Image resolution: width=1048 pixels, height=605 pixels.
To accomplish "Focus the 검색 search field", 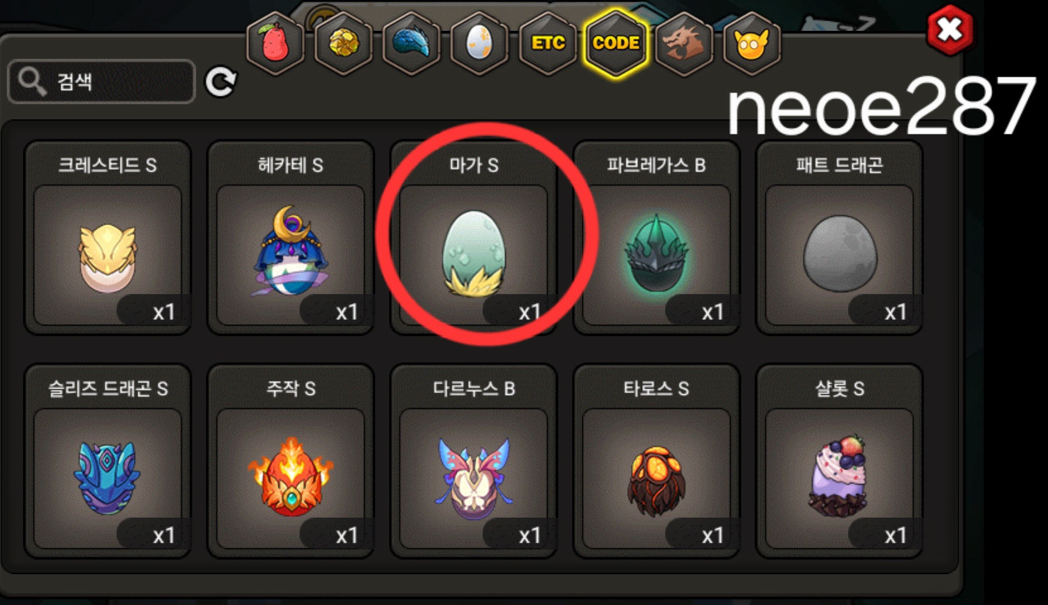I will click(102, 82).
